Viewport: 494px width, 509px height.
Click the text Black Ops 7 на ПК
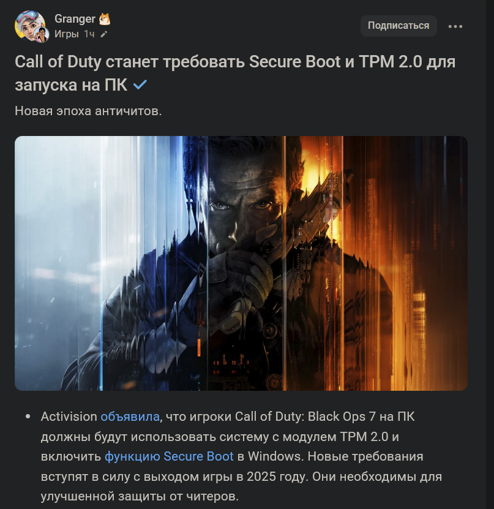pos(361,417)
